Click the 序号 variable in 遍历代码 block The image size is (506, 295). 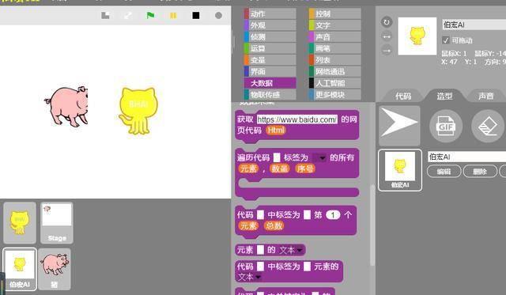point(304,168)
